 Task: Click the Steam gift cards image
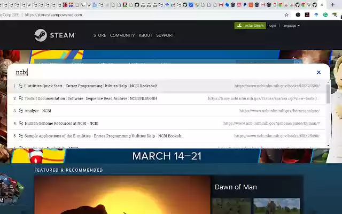tap(11, 189)
